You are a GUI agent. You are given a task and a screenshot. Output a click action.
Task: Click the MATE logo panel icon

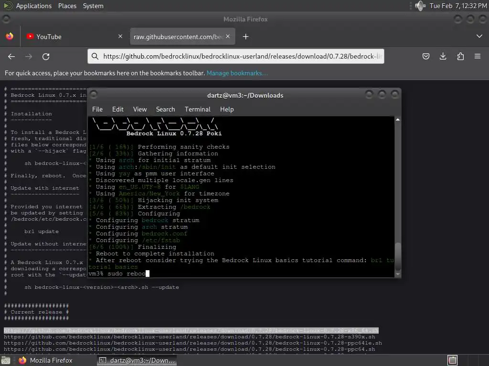click(x=8, y=6)
